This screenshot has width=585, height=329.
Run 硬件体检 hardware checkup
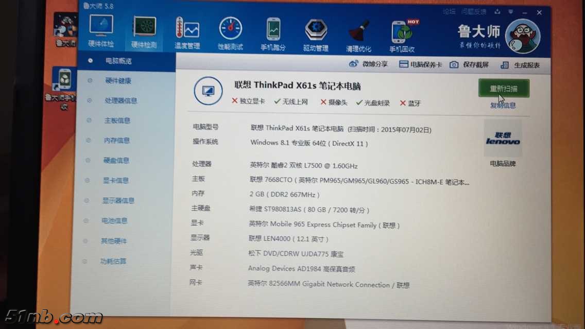(100, 31)
